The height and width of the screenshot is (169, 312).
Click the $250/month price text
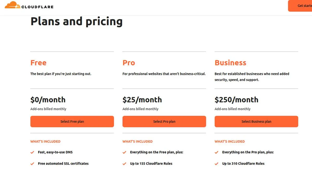click(x=236, y=100)
